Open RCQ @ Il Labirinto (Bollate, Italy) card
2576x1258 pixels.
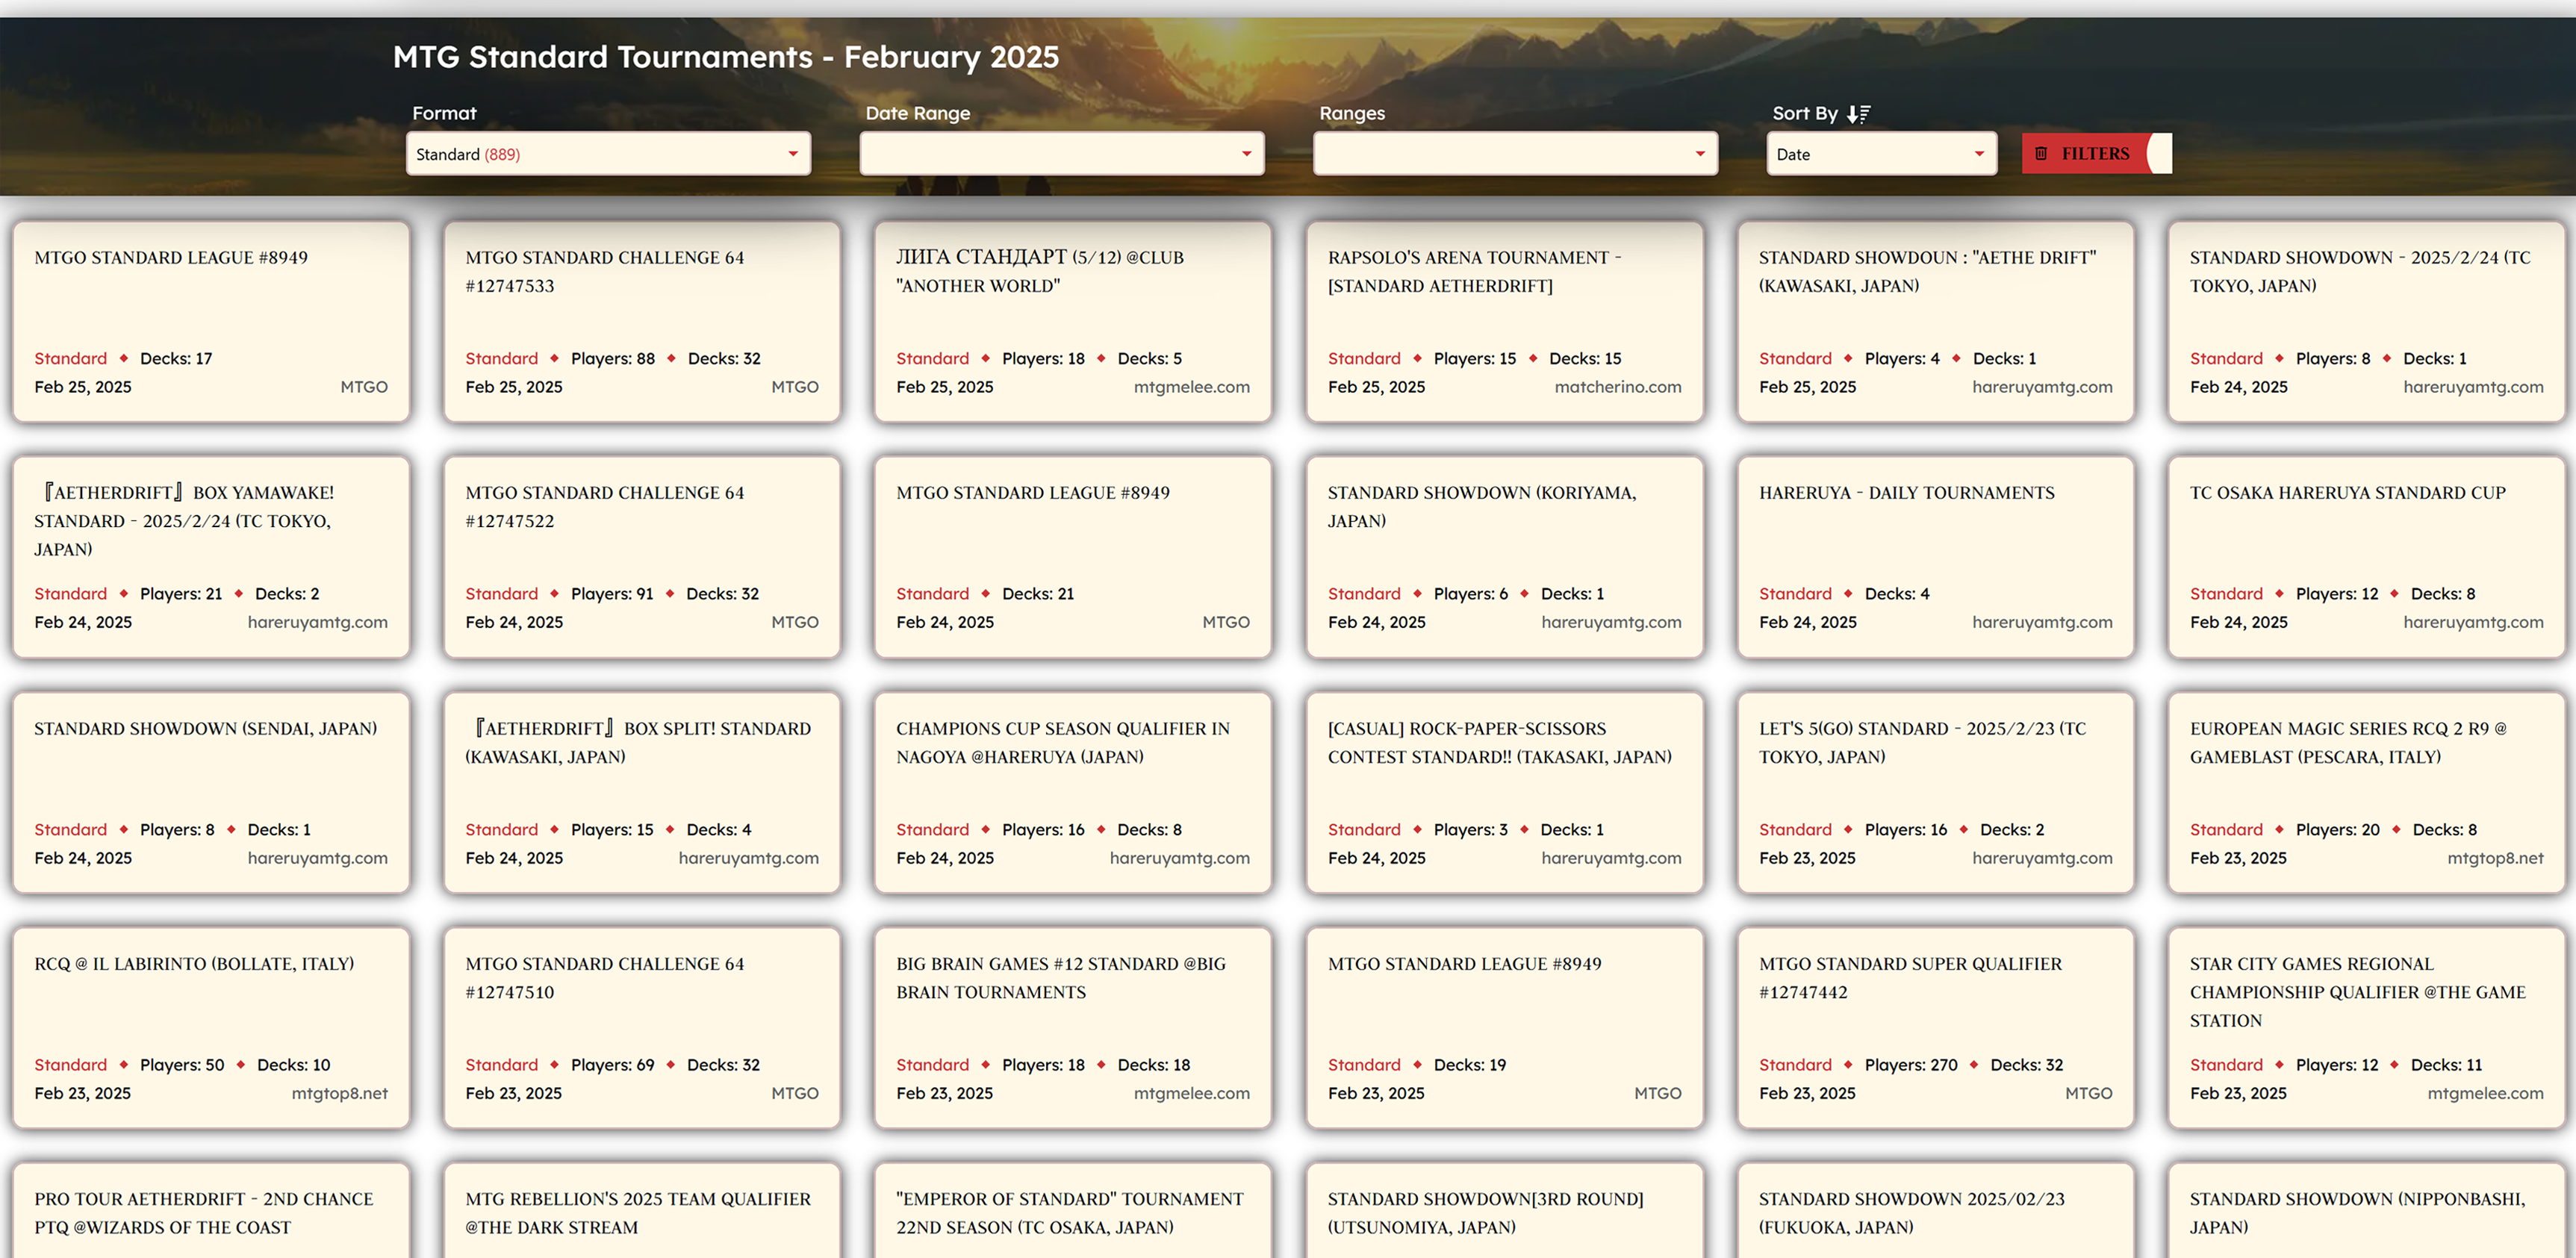point(211,1028)
